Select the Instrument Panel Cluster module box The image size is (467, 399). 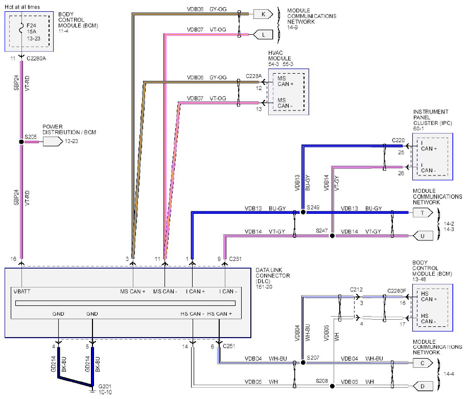pyautogui.click(x=433, y=157)
